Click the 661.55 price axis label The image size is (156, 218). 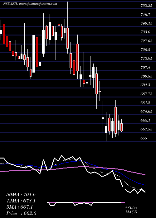146,130
